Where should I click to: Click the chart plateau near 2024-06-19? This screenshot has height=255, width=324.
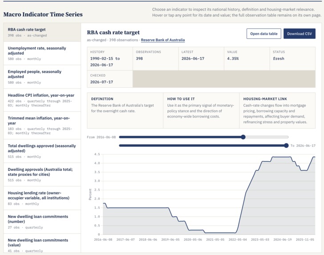(x=282, y=157)
